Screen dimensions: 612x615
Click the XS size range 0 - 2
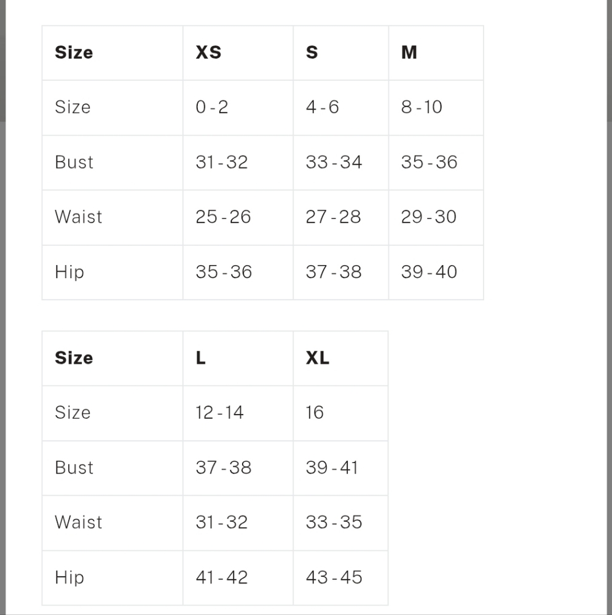(x=212, y=107)
